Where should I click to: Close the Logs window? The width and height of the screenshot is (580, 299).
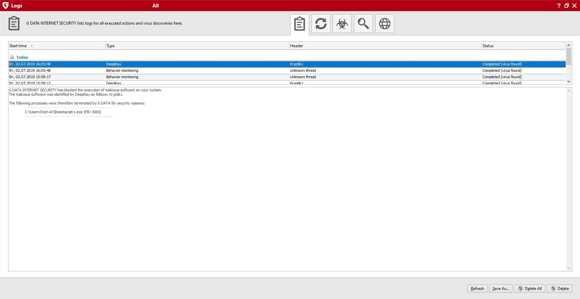click(x=574, y=5)
